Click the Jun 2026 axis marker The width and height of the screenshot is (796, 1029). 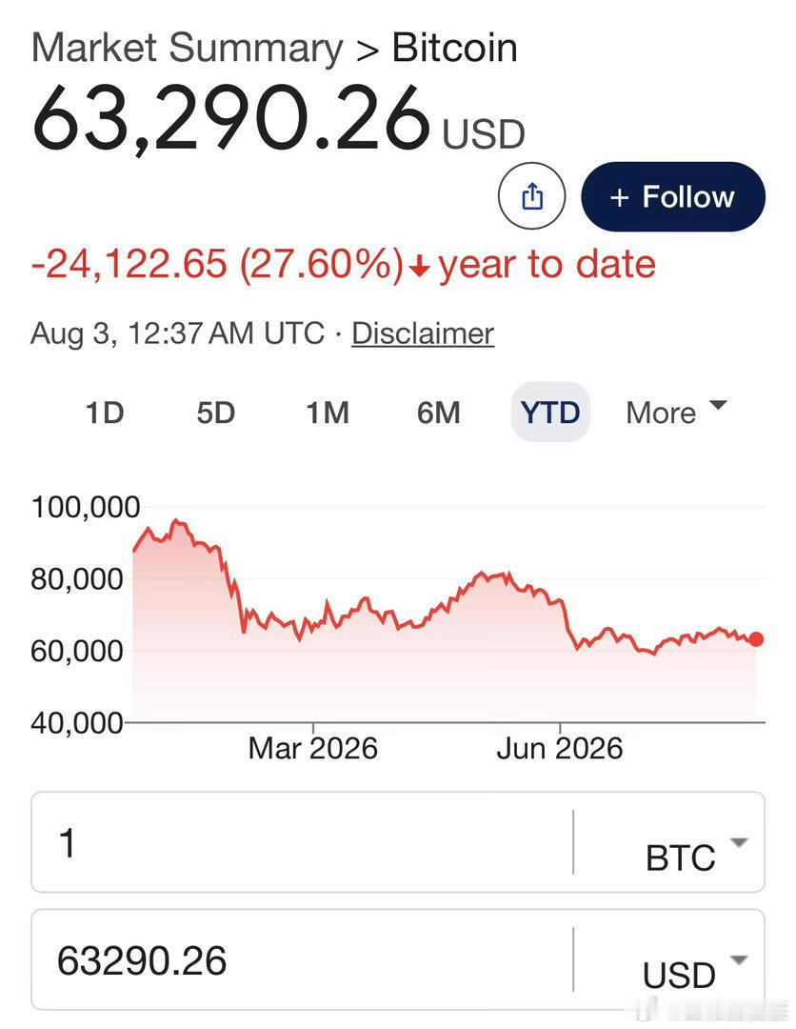(x=559, y=748)
